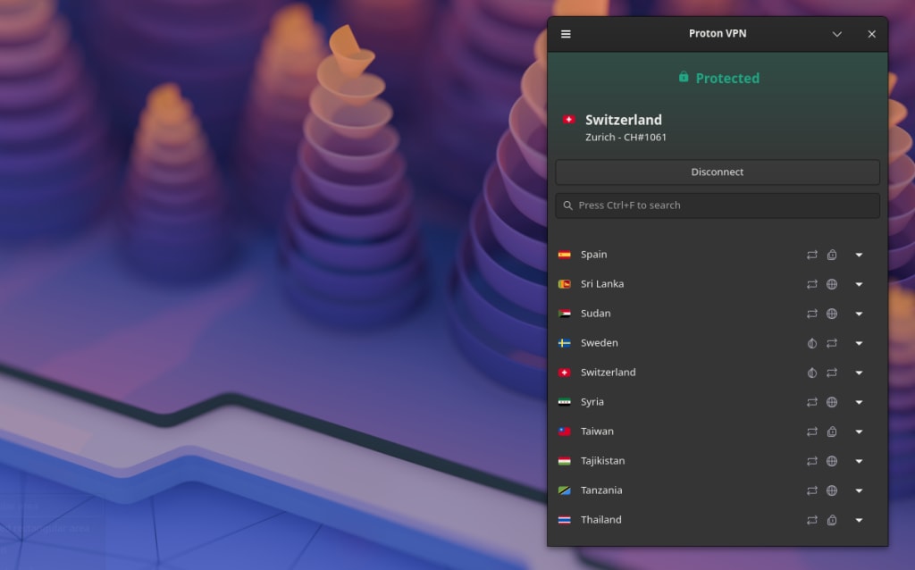Select Syria in the country list
This screenshot has height=570, width=915.
coord(592,402)
